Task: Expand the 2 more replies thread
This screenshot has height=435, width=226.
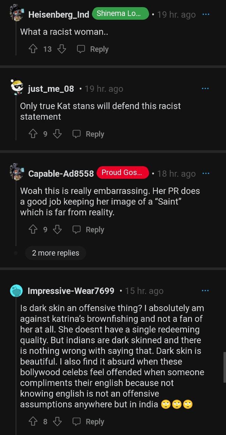Action: pos(55,253)
